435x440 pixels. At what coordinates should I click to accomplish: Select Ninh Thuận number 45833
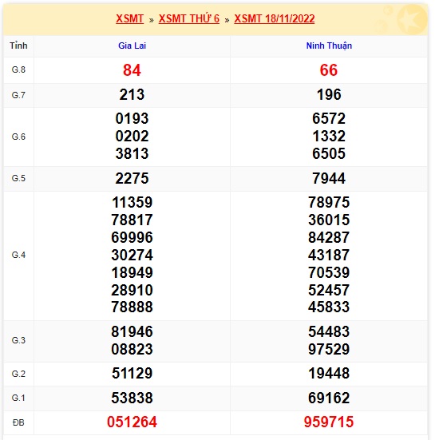tap(329, 307)
